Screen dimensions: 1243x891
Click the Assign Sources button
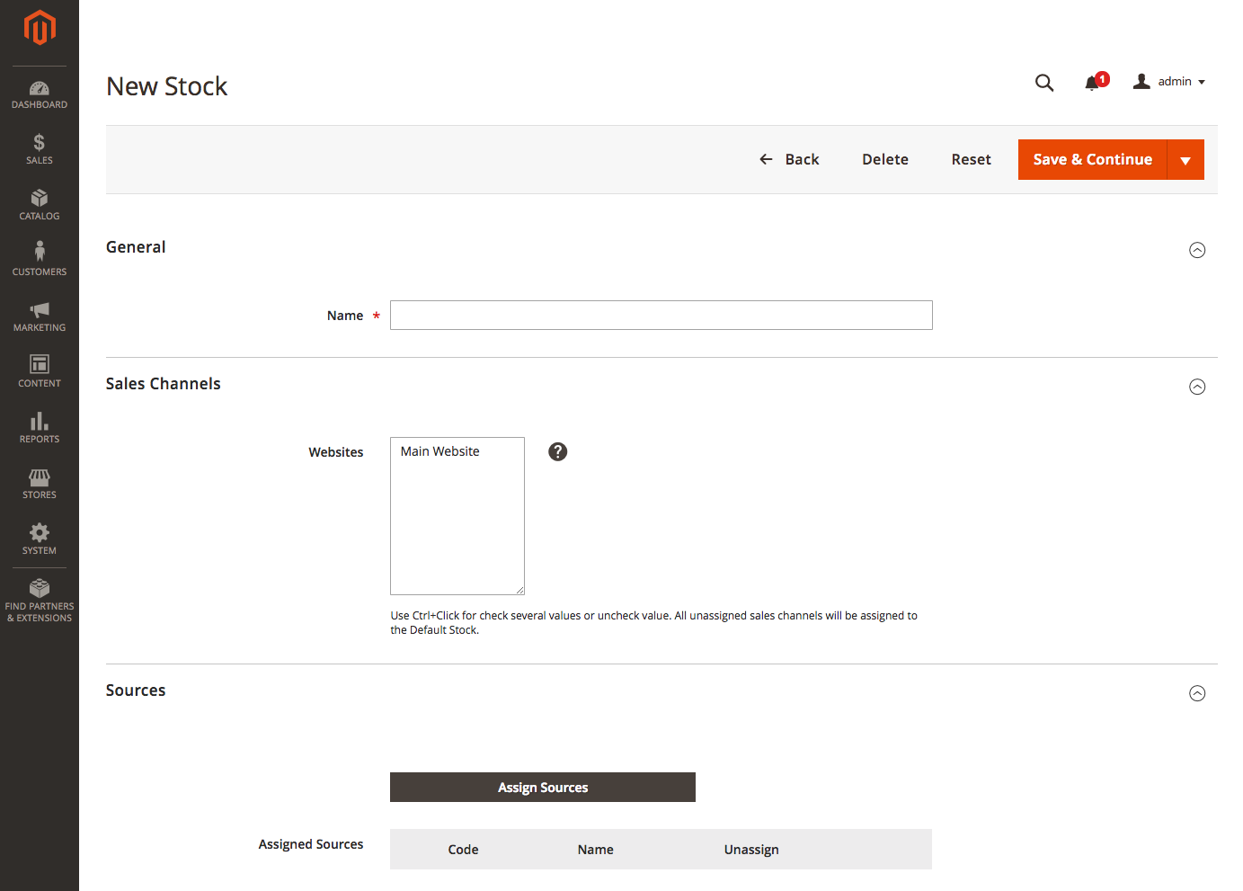tap(543, 788)
